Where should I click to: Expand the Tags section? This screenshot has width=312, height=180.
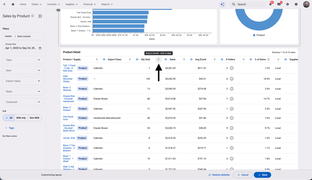(10, 128)
